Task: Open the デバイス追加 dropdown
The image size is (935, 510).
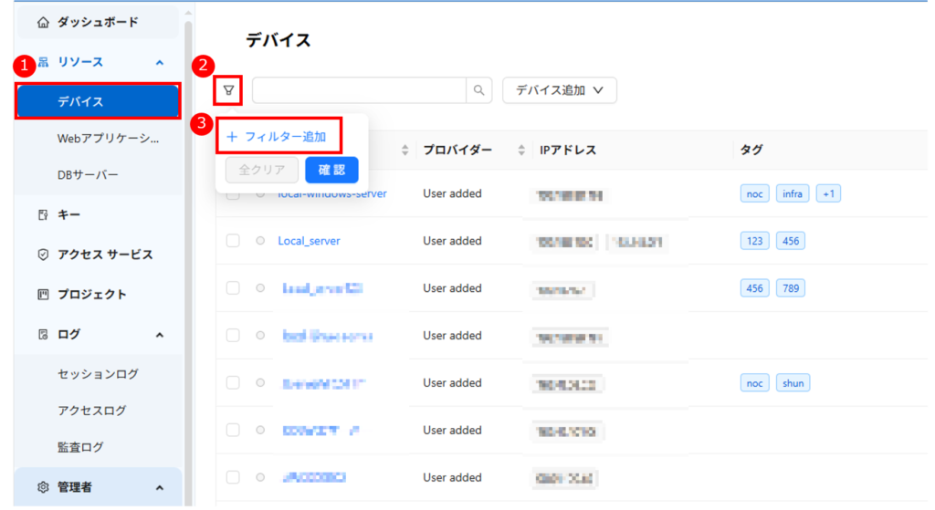Action: [560, 90]
